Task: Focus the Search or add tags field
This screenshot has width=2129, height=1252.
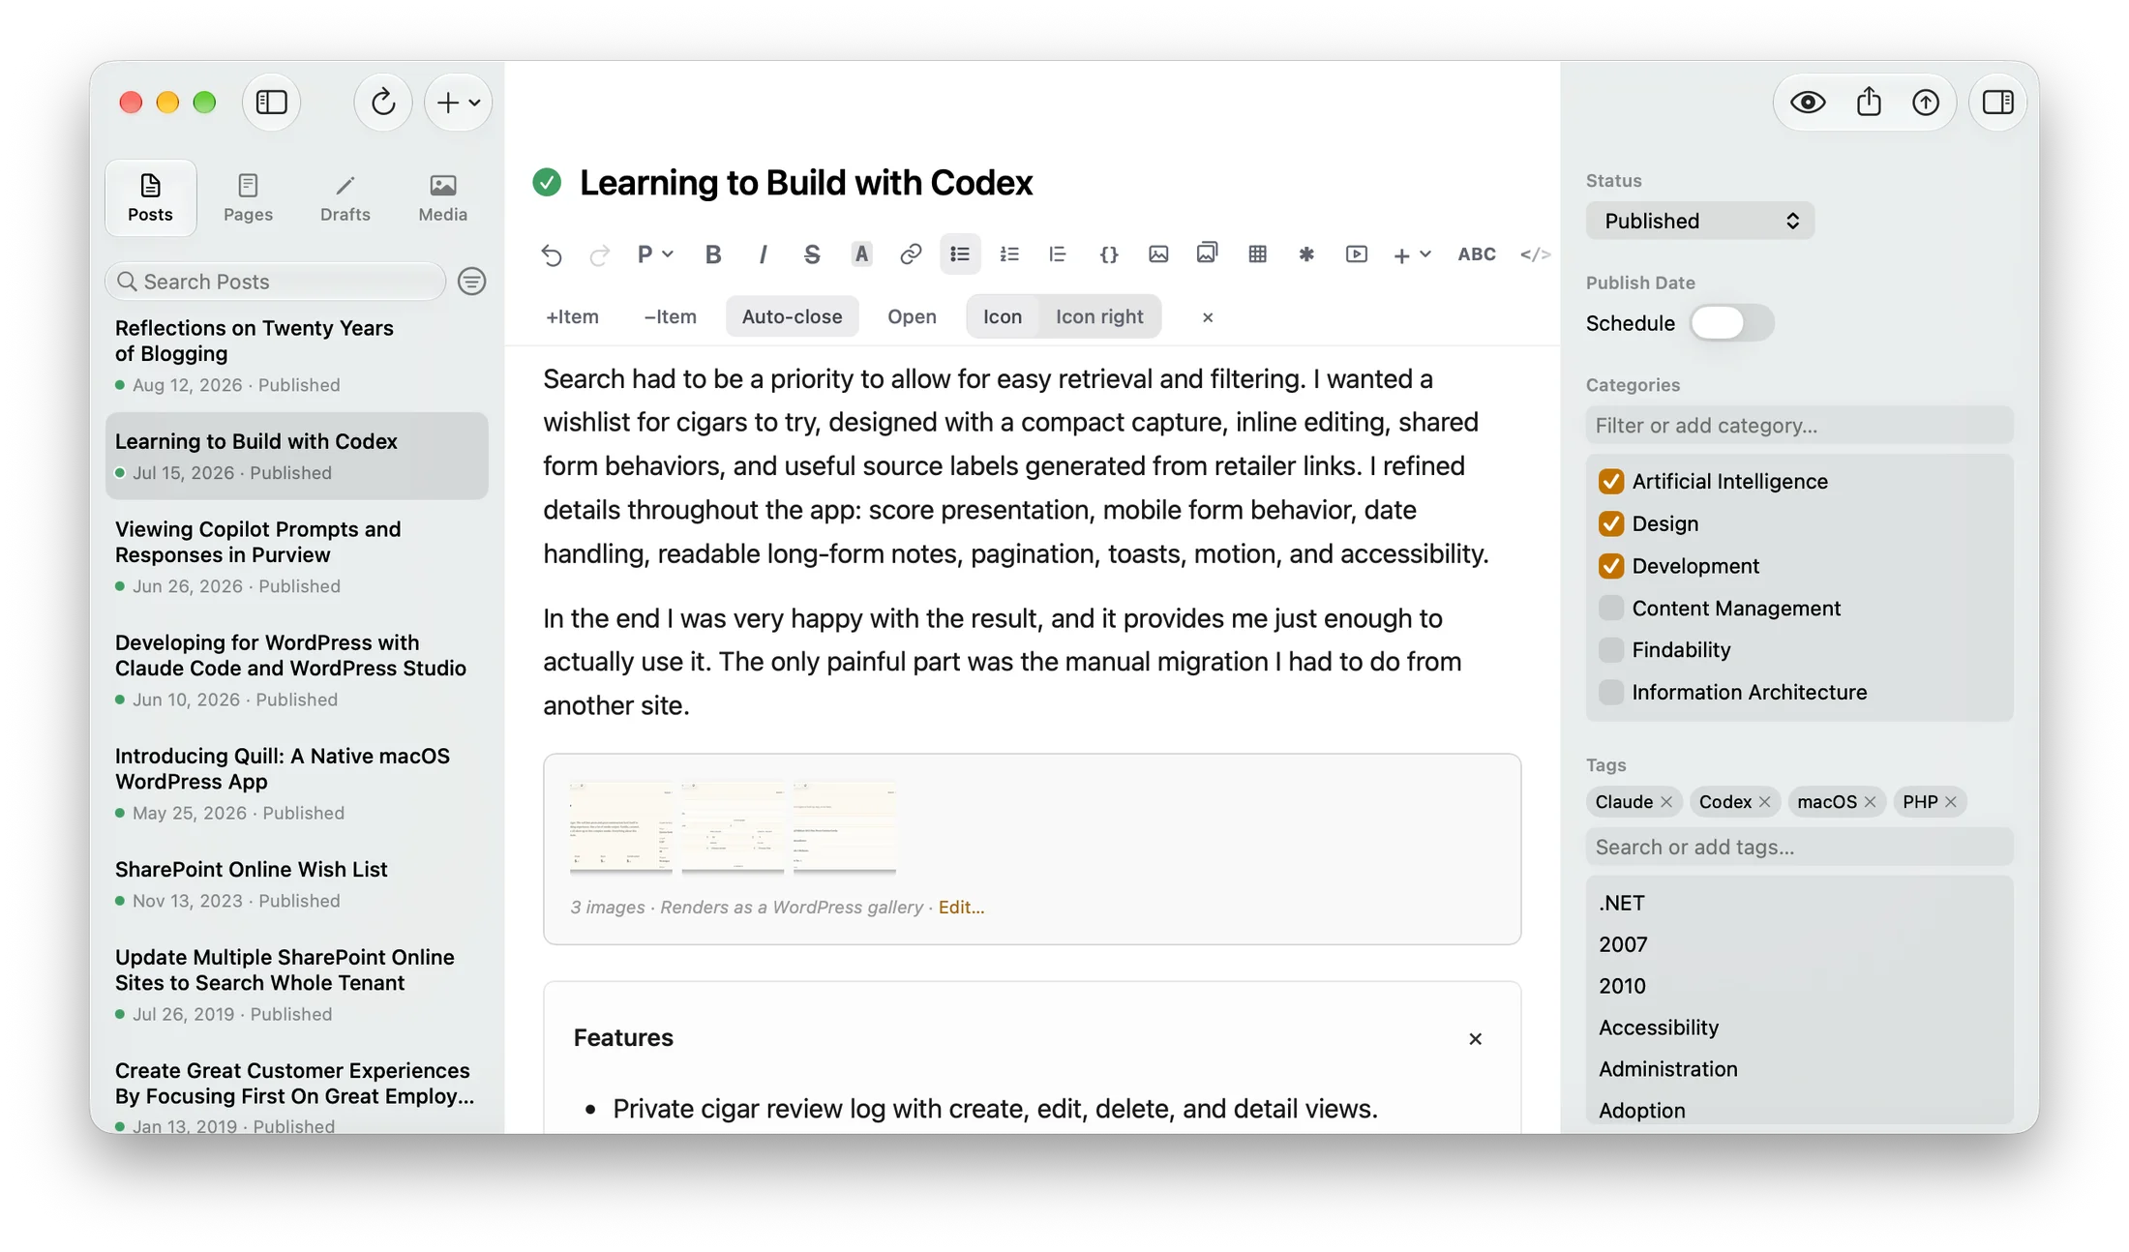Action: coord(1799,848)
